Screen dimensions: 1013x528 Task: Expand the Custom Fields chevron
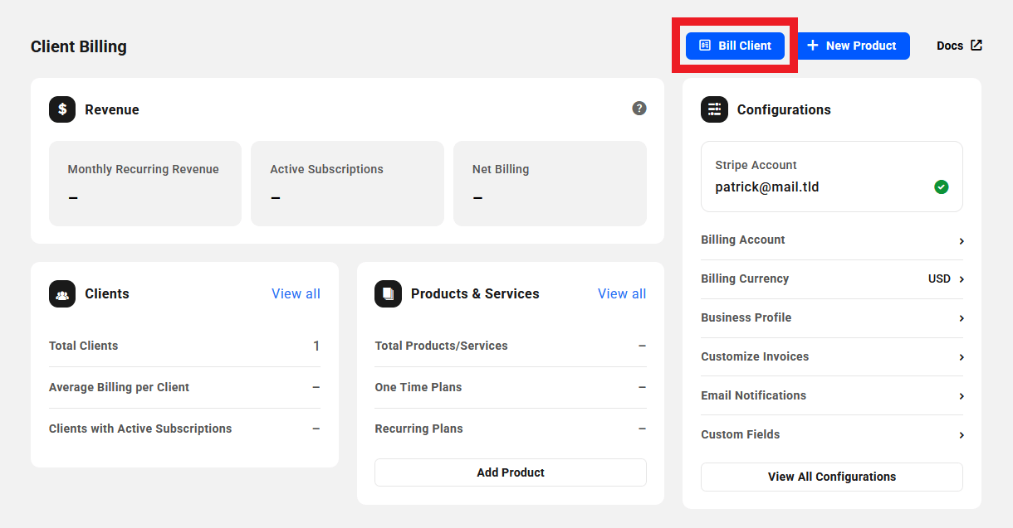point(962,435)
